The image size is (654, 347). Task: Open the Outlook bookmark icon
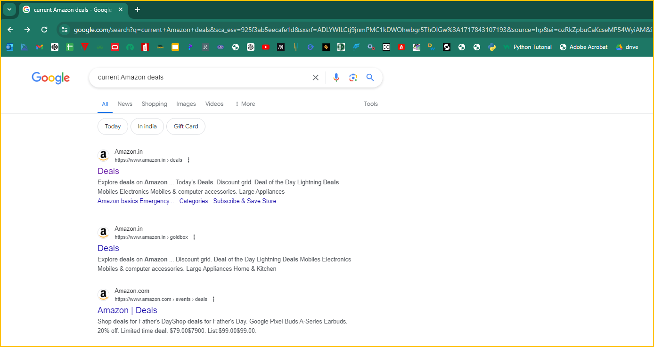coord(9,47)
